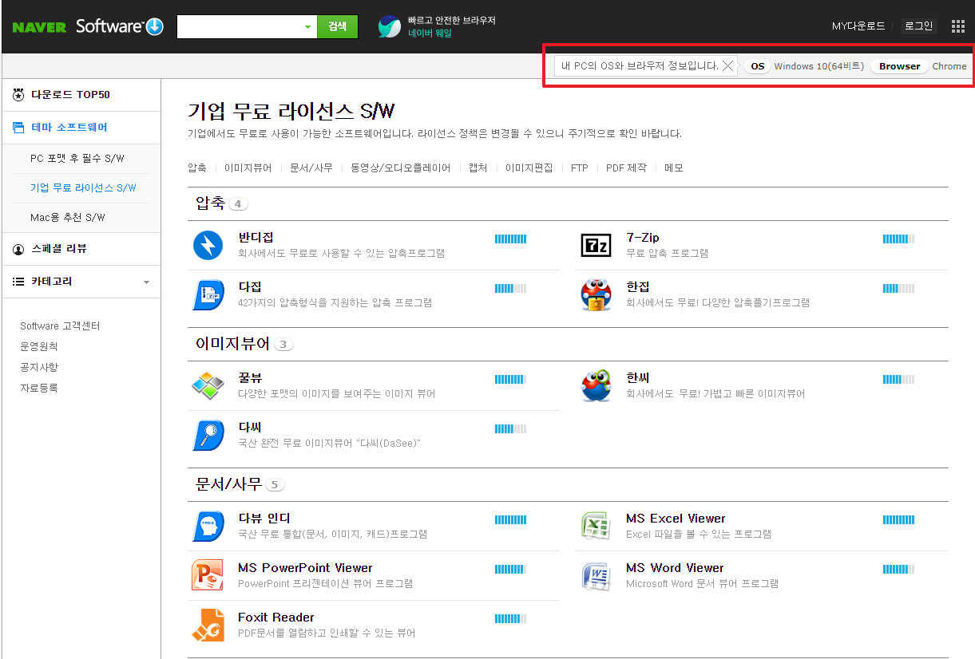975x659 pixels.
Task: Open the 7-Zip program icon
Action: point(596,245)
